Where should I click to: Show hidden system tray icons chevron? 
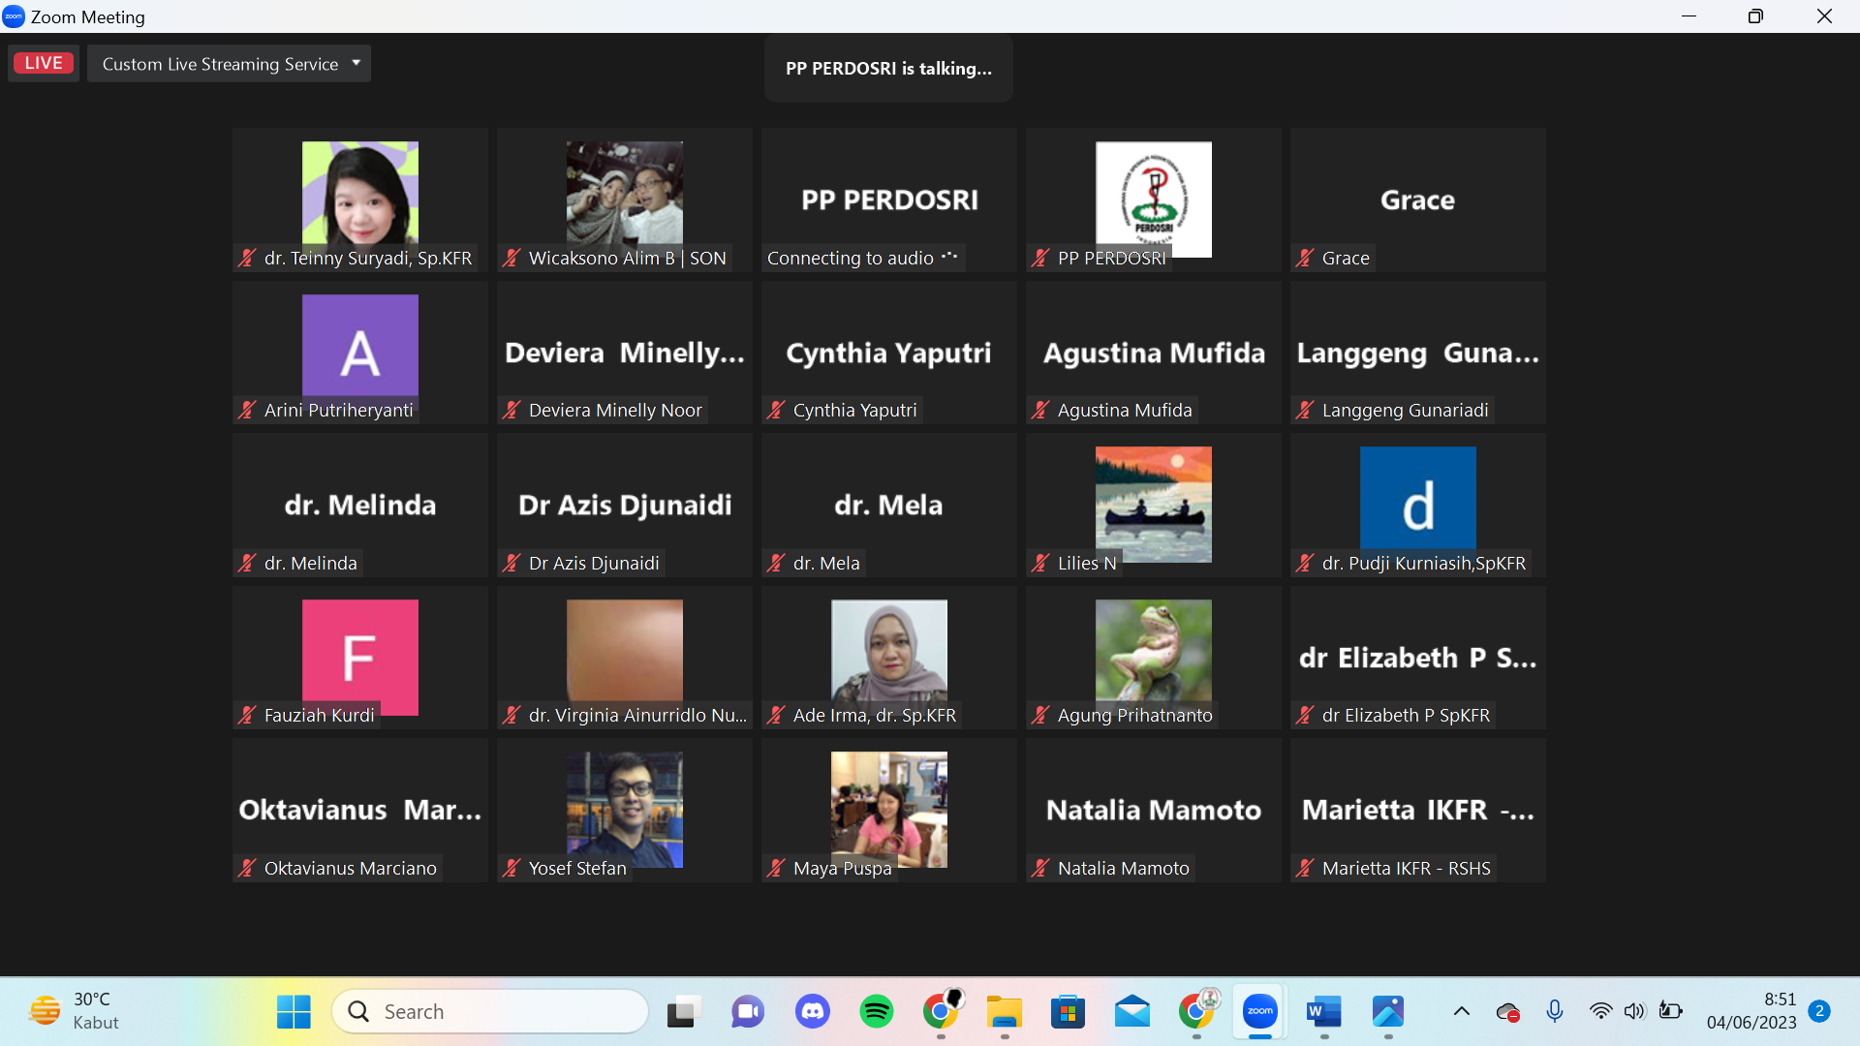[1461, 1012]
